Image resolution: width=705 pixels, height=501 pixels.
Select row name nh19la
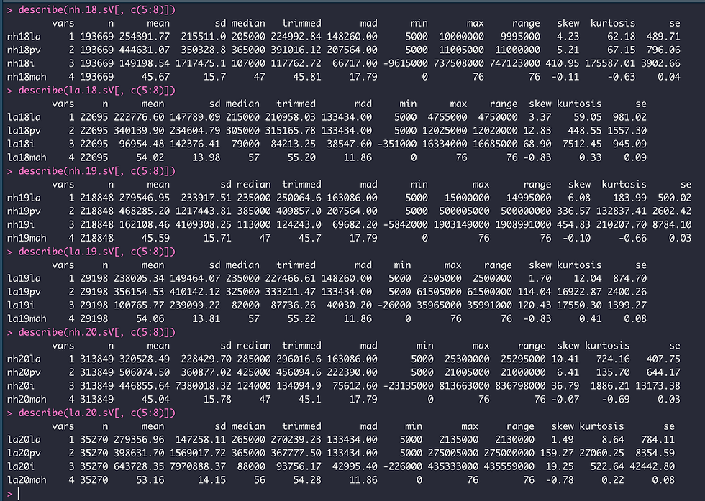[x=24, y=198]
